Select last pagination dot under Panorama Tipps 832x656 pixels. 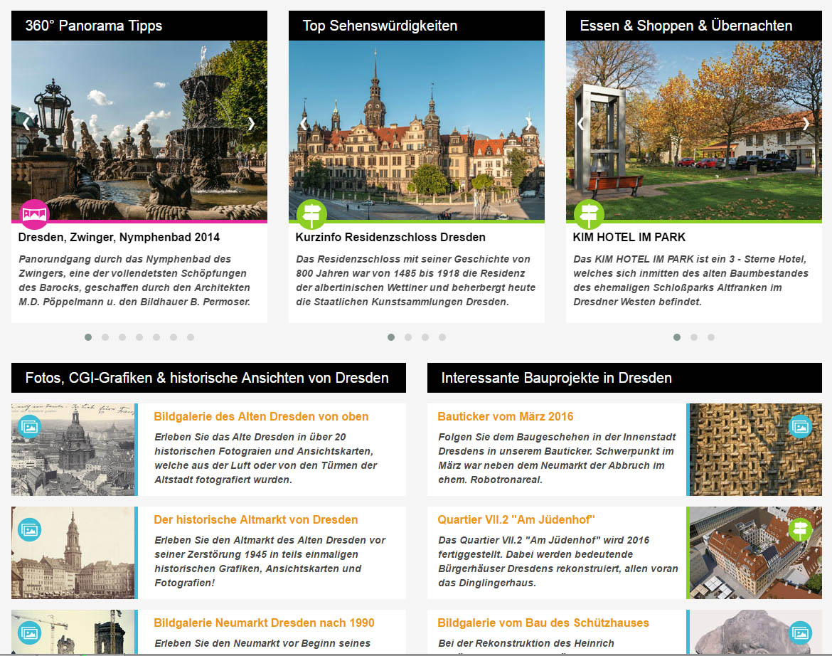[x=191, y=337]
